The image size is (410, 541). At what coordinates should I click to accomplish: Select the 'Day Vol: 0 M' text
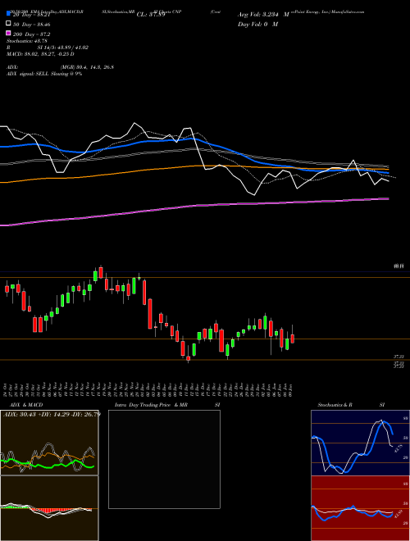tap(257, 24)
